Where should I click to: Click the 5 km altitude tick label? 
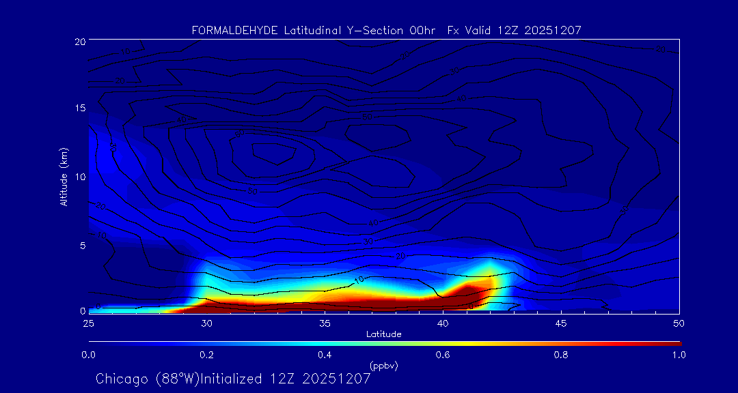click(82, 244)
